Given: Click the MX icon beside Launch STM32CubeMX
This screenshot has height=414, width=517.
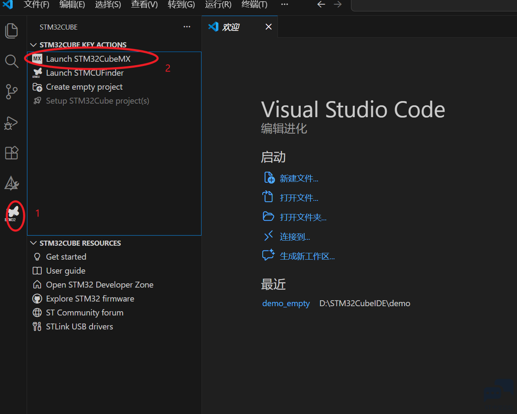Looking at the screenshot, I should (x=37, y=59).
